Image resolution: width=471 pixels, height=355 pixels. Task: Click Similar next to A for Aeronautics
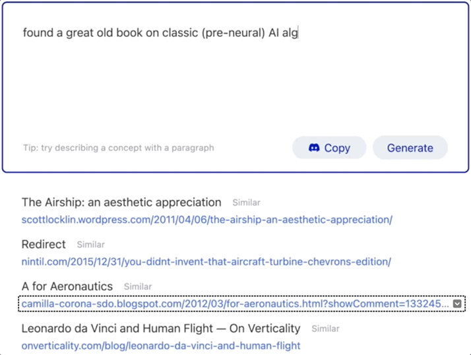(138, 286)
